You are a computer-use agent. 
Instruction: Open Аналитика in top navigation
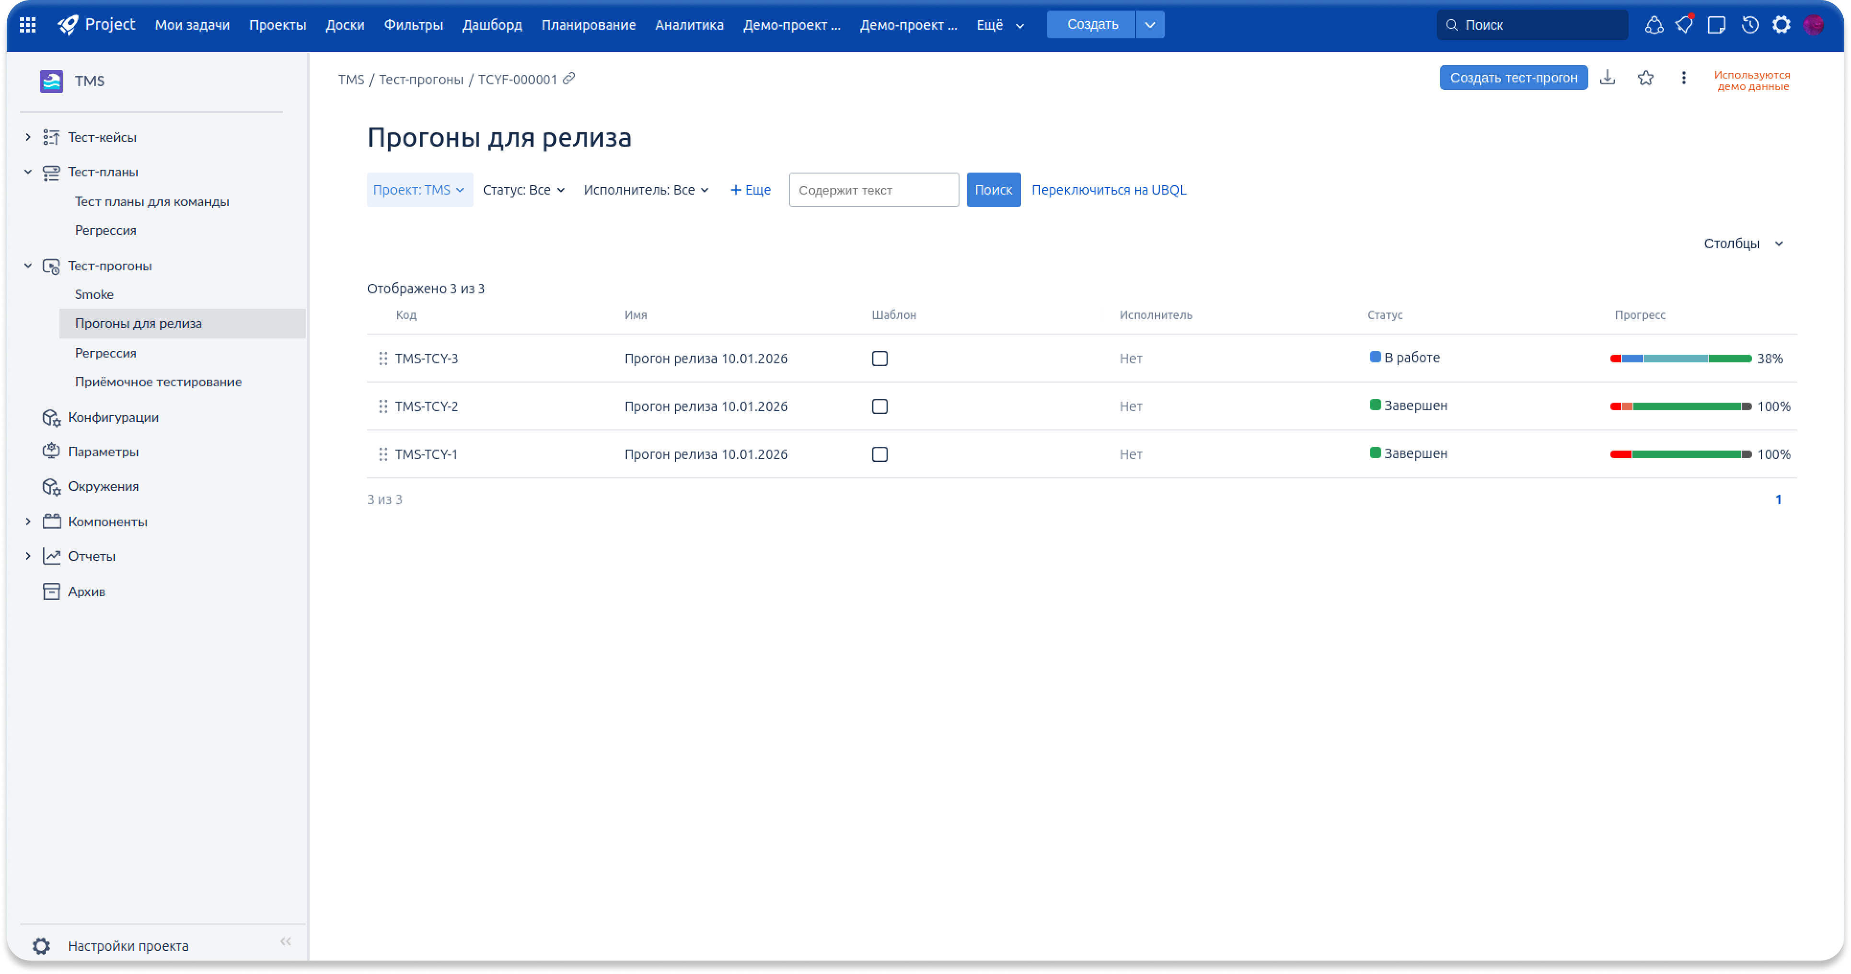coord(688,25)
